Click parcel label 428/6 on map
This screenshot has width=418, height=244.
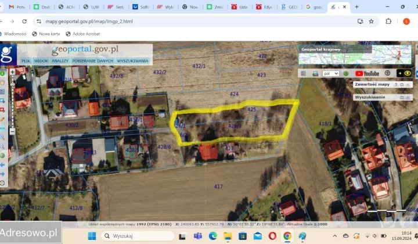pos(164,146)
